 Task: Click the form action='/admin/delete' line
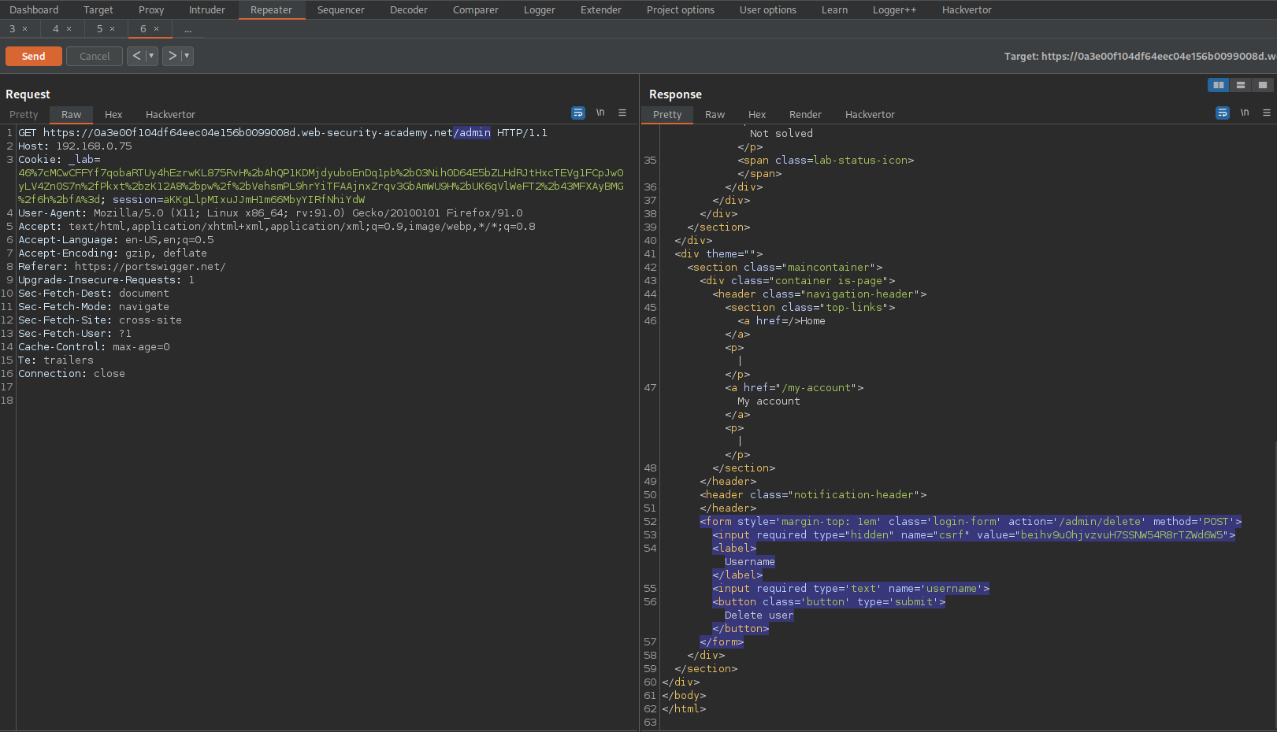pyautogui.click(x=971, y=521)
